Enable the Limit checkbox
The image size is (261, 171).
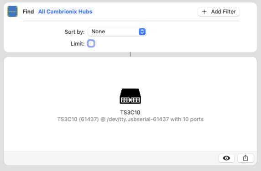click(91, 44)
